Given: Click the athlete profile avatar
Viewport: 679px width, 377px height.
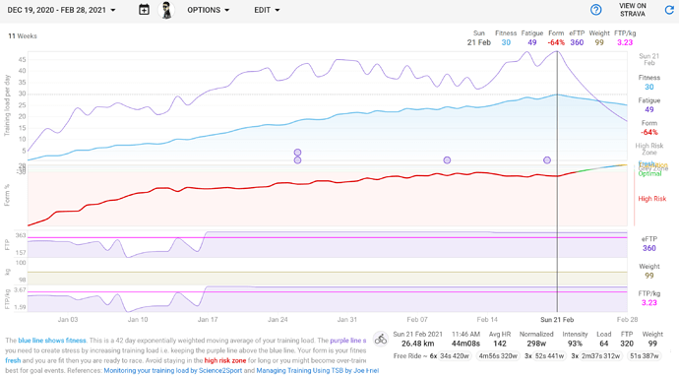Looking at the screenshot, I should point(166,10).
